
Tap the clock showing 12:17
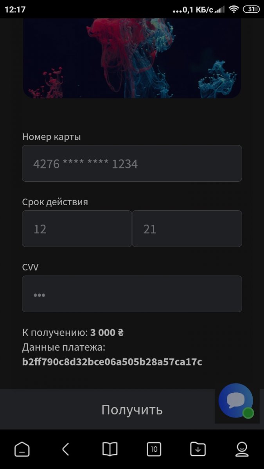coord(15,9)
